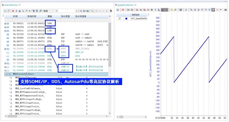Pause the trace with the red pause icon
The width and height of the screenshot is (229, 122).
[x=13, y=11]
